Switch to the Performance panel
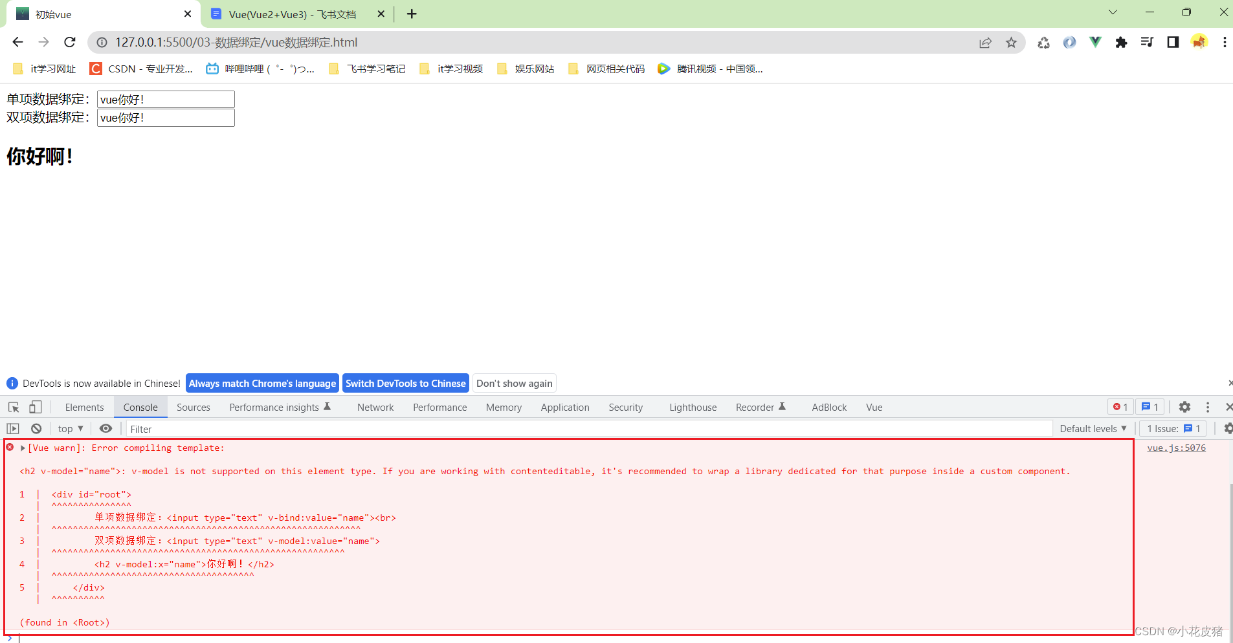This screenshot has width=1233, height=643. (x=440, y=407)
